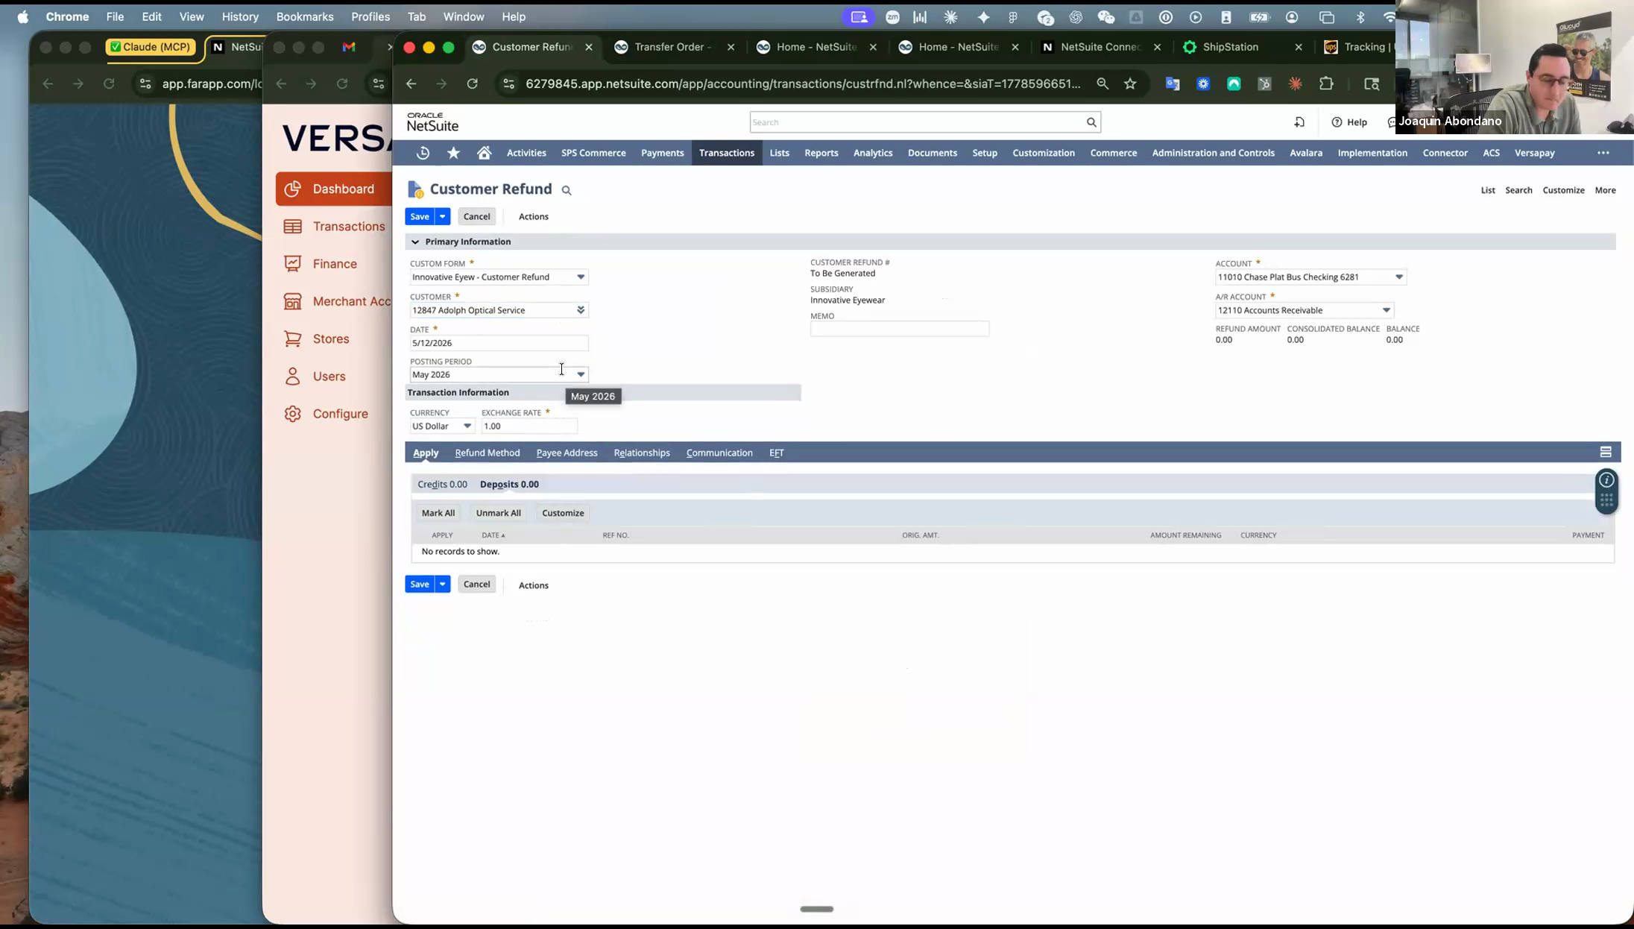Click magnifier next to Customer Refund title
Viewport: 1634px width, 929px height.
click(567, 191)
